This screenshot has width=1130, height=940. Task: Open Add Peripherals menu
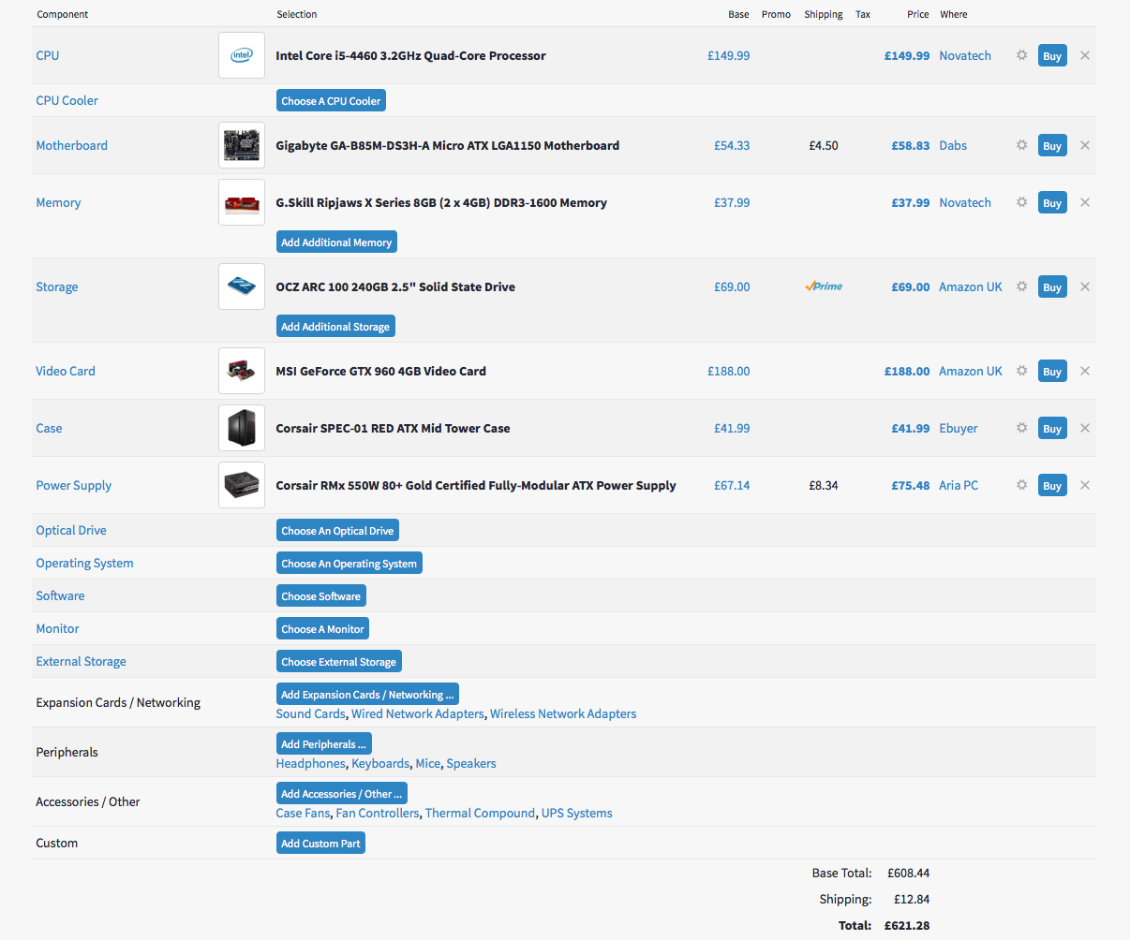323,744
